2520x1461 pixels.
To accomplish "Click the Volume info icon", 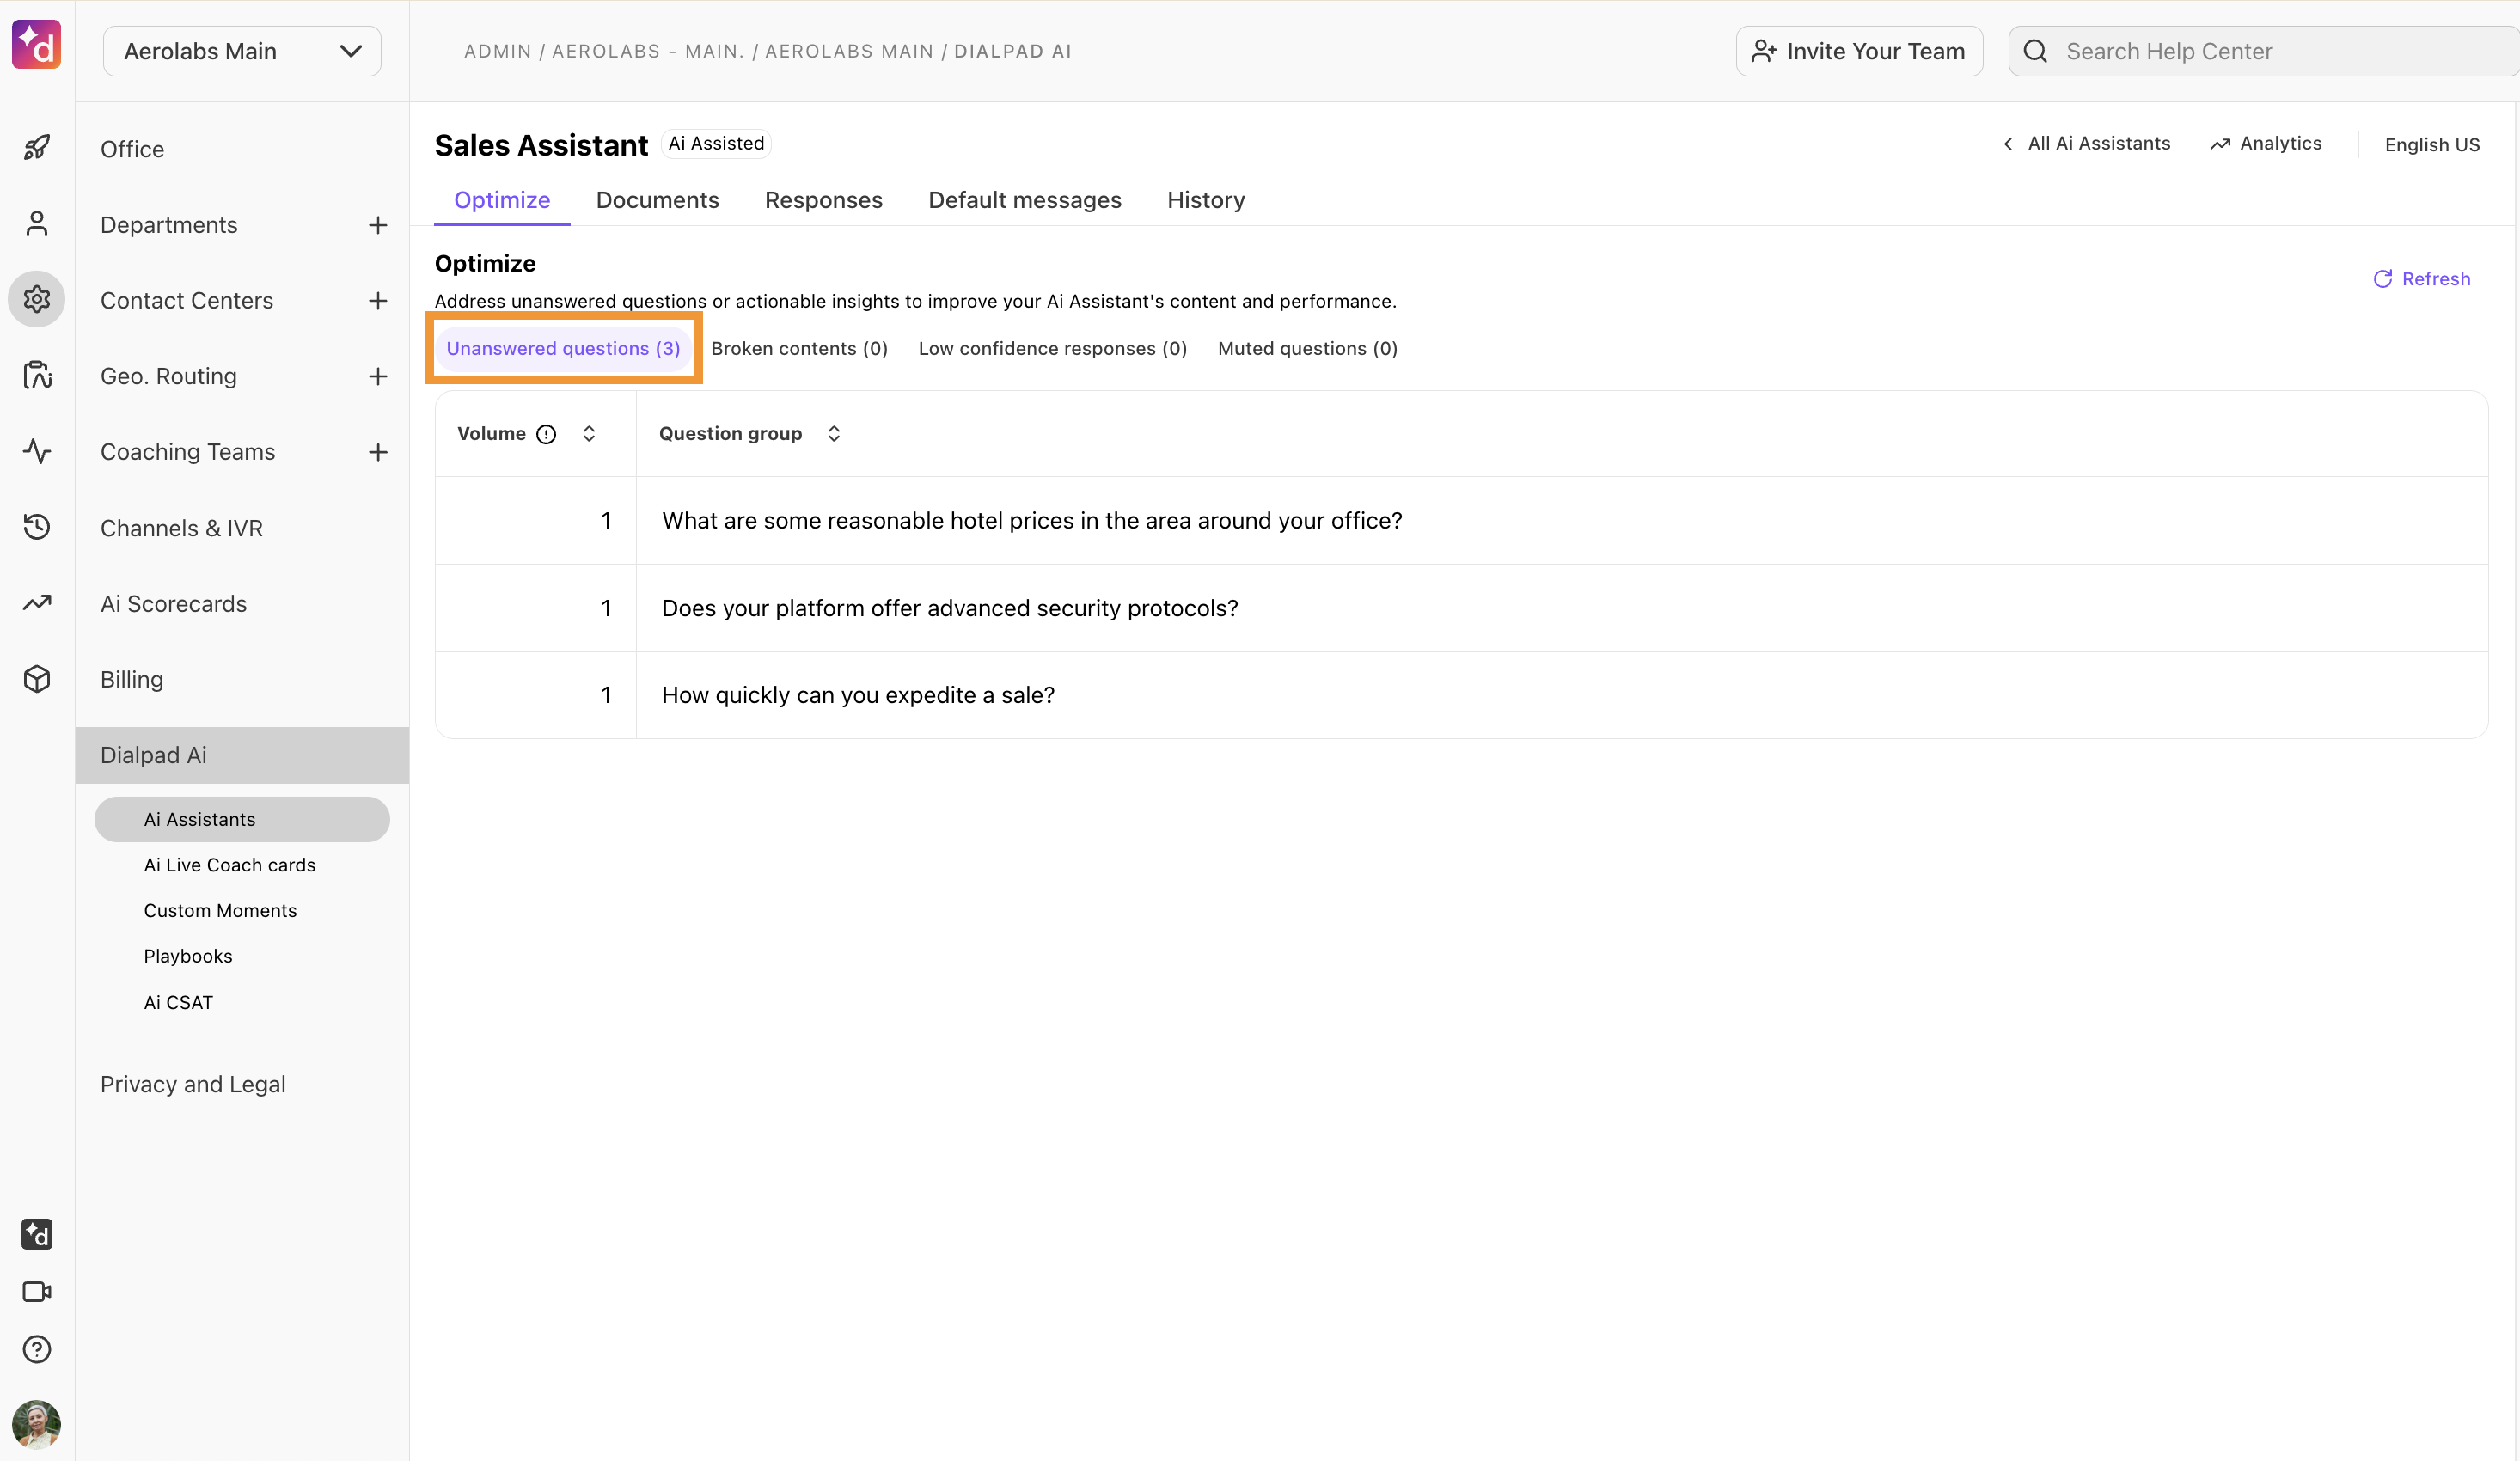I will (x=546, y=434).
